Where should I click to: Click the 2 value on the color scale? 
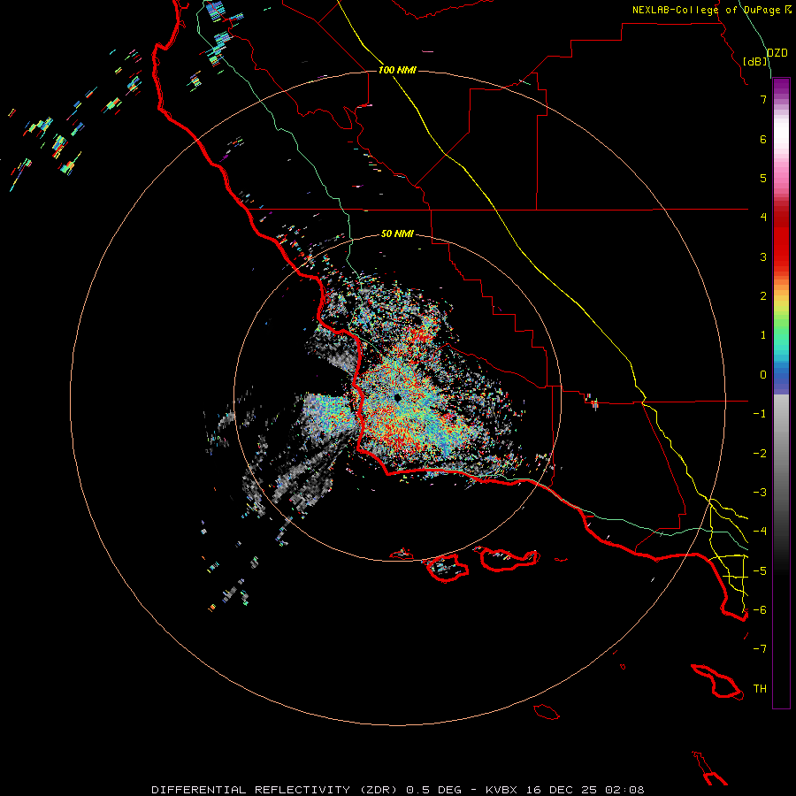pos(763,296)
